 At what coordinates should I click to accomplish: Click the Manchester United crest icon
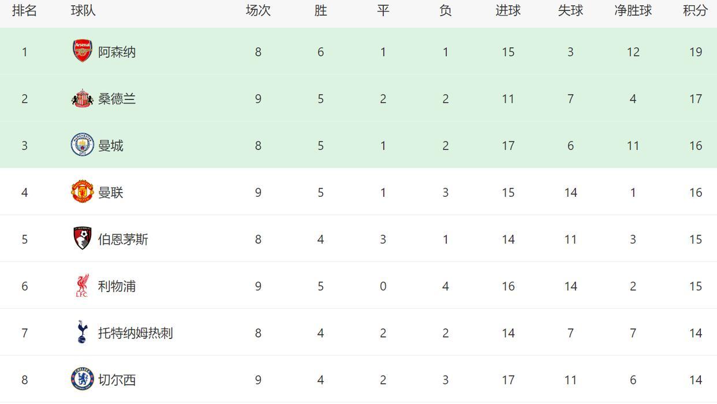click(x=83, y=192)
